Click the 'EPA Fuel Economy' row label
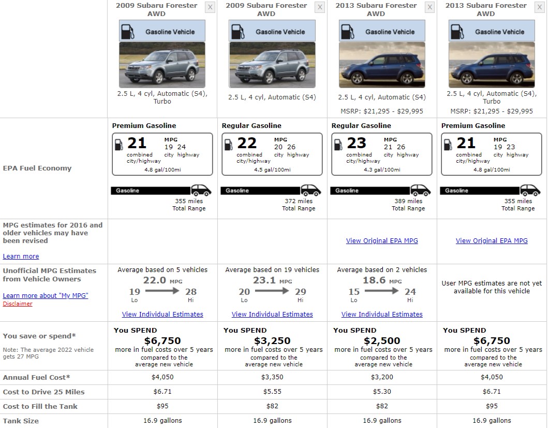This screenshot has height=428, width=548. pyautogui.click(x=37, y=168)
